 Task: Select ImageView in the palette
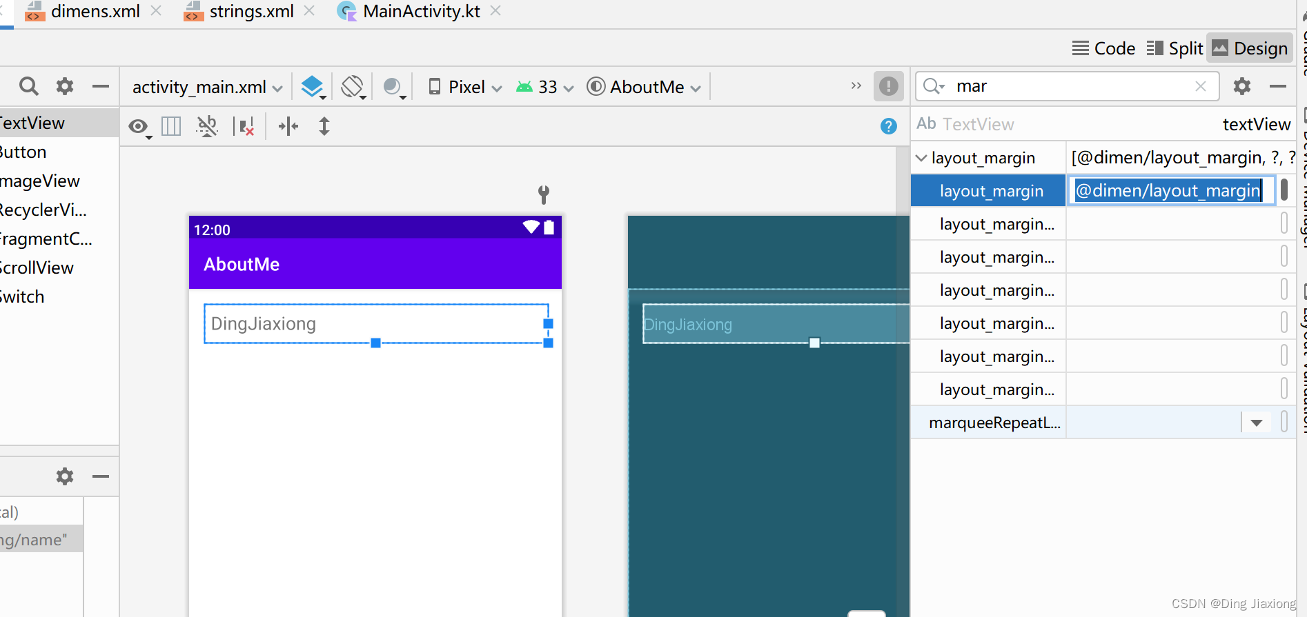59,181
